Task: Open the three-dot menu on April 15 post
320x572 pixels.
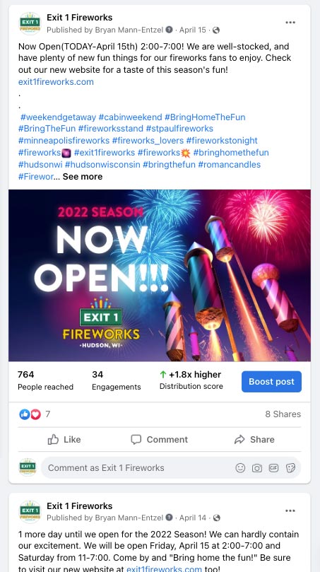Action: [x=290, y=23]
